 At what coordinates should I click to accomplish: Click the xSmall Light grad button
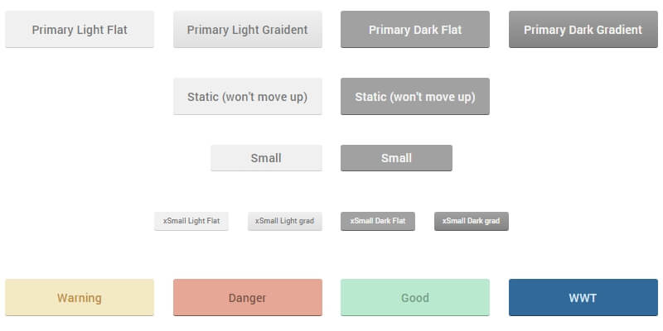tap(284, 221)
